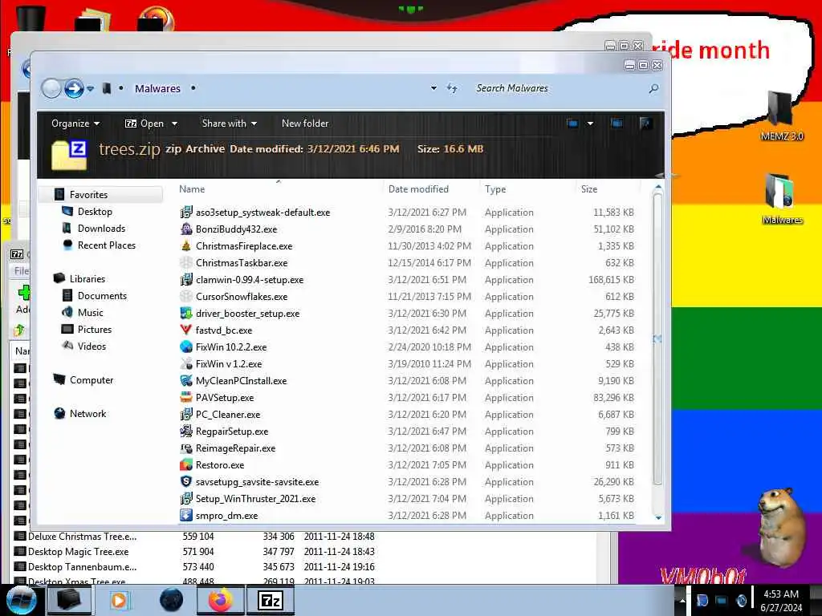Viewport: 822px width, 616px height.
Task: Select the clamwin-0.99.4-setup.exe icon
Action: (x=185, y=280)
